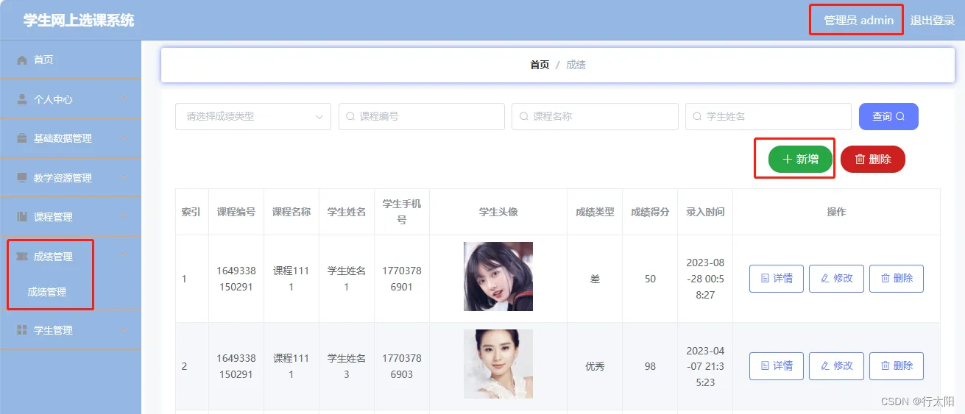Click phone number 17703786903

(x=402, y=366)
